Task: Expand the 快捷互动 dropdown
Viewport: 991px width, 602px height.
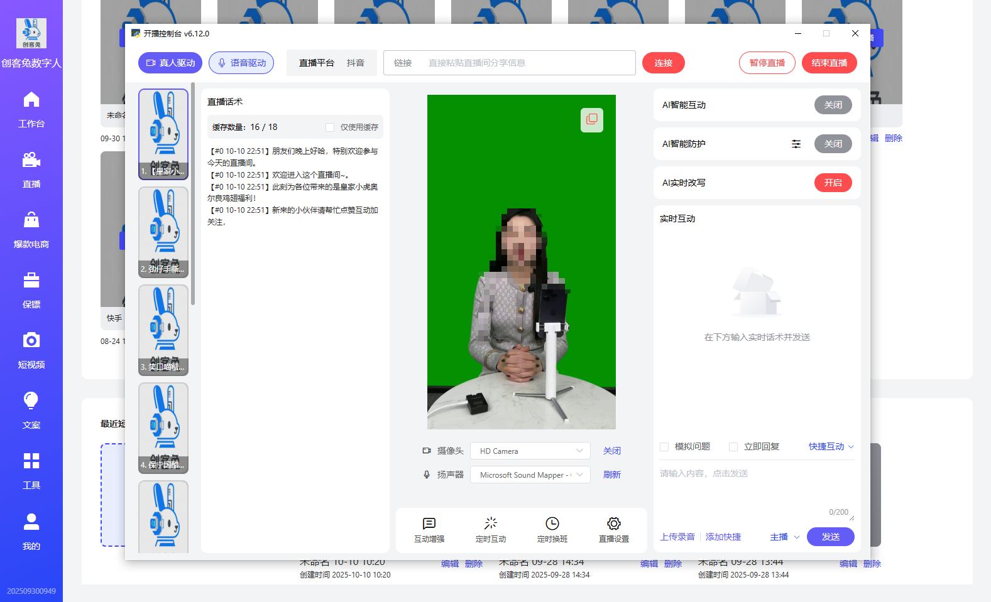Action: point(831,447)
